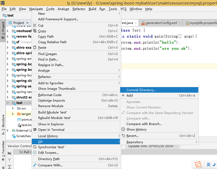Click the Paste clipboard icon

(35, 47)
